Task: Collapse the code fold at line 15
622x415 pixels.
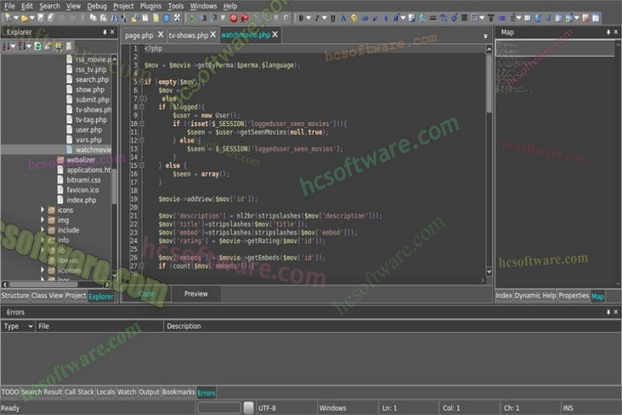Action: (x=142, y=165)
